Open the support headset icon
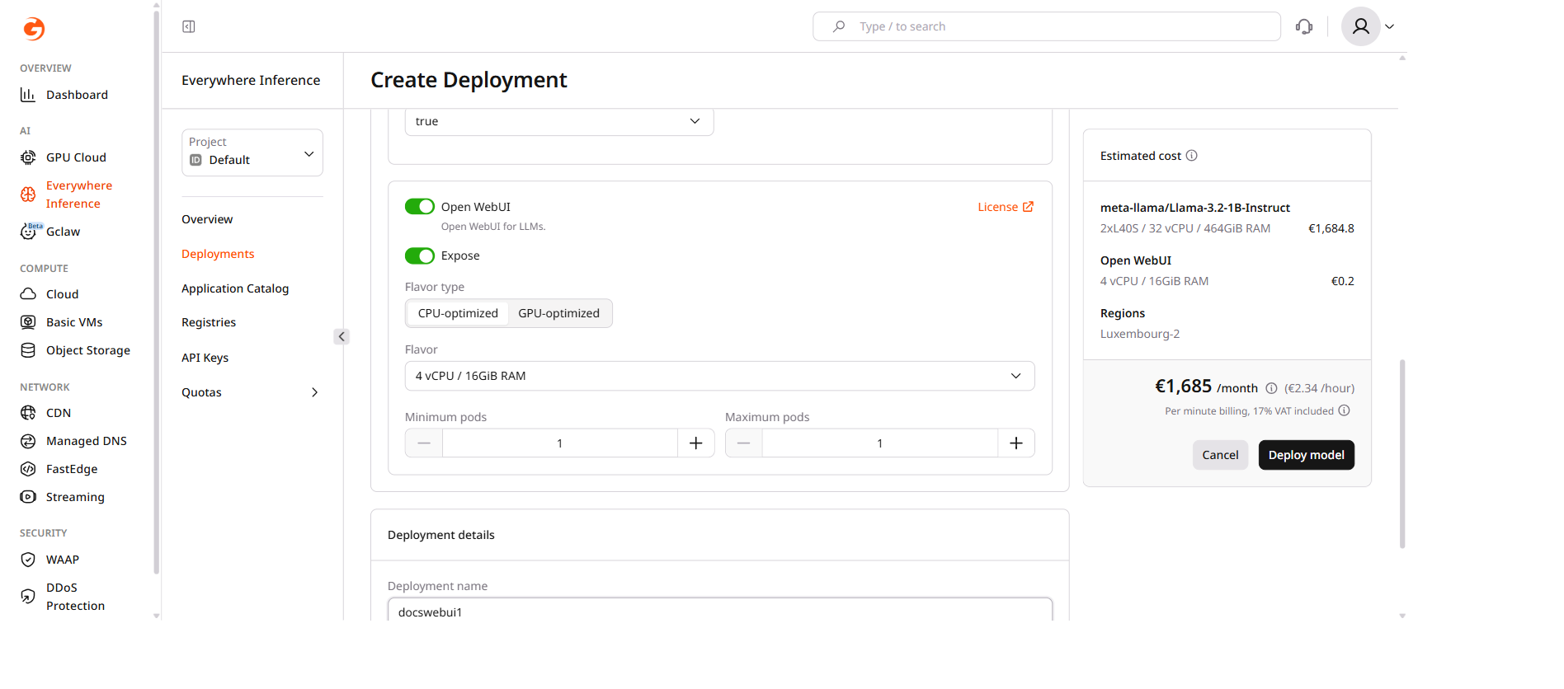The width and height of the screenshot is (1564, 689). (x=1304, y=26)
